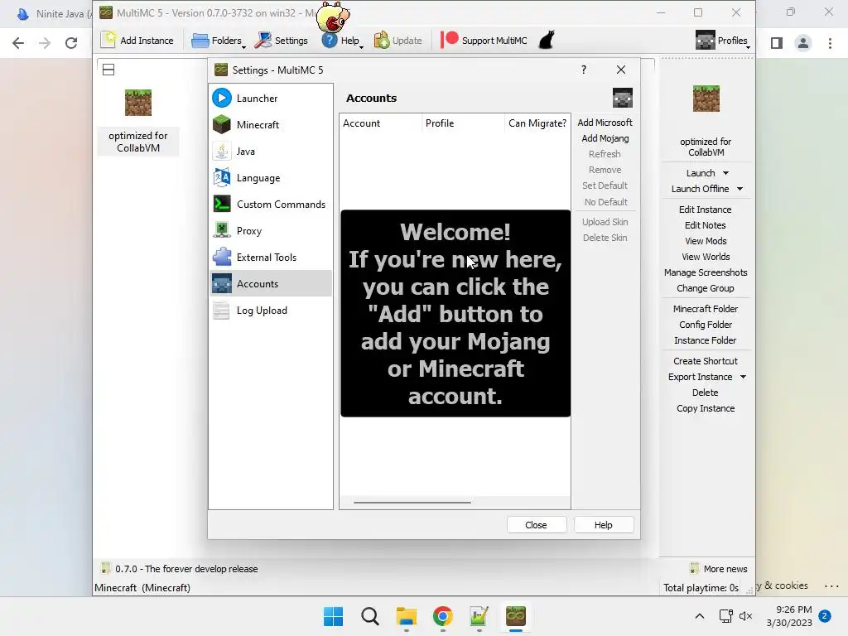
Task: Click Copy Instance
Action: point(706,408)
